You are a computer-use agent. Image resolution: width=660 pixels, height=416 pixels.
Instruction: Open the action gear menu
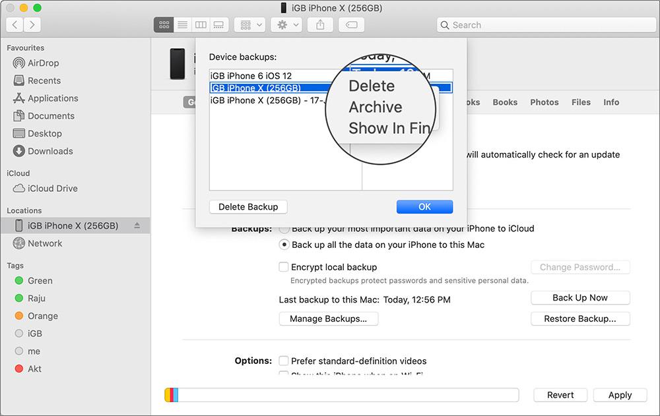click(286, 25)
